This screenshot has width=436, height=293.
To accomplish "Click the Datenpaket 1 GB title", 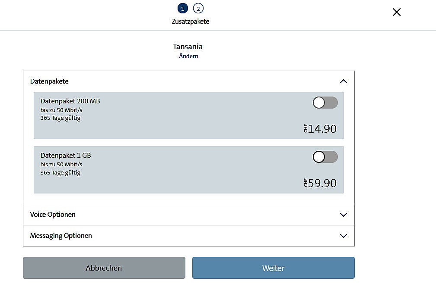I will [x=66, y=156].
